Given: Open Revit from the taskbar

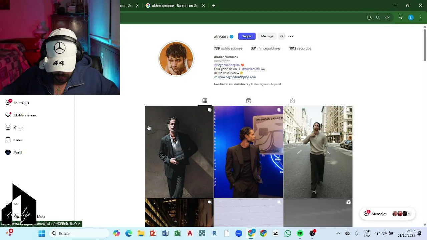Looking at the screenshot, I should 214,233.
